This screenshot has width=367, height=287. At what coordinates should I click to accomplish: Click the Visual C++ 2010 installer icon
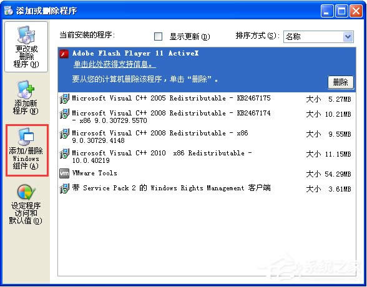click(64, 153)
